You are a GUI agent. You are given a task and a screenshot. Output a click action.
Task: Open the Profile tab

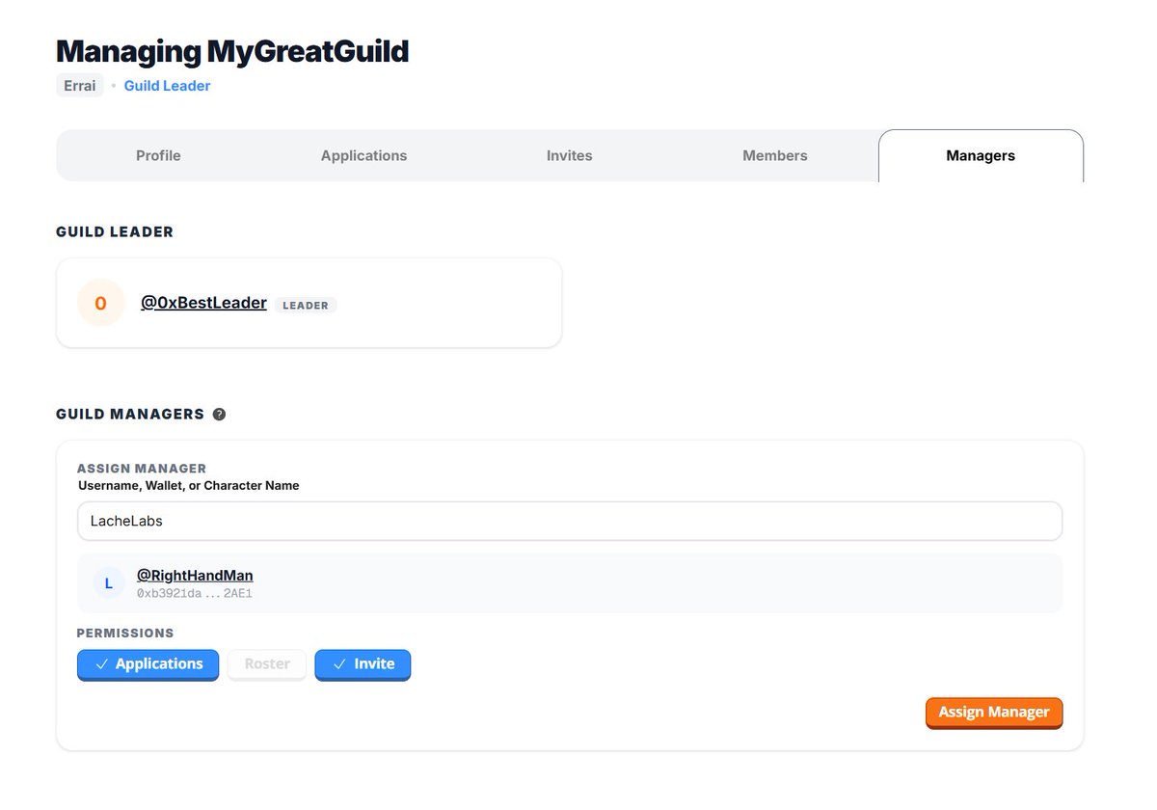coord(158,155)
